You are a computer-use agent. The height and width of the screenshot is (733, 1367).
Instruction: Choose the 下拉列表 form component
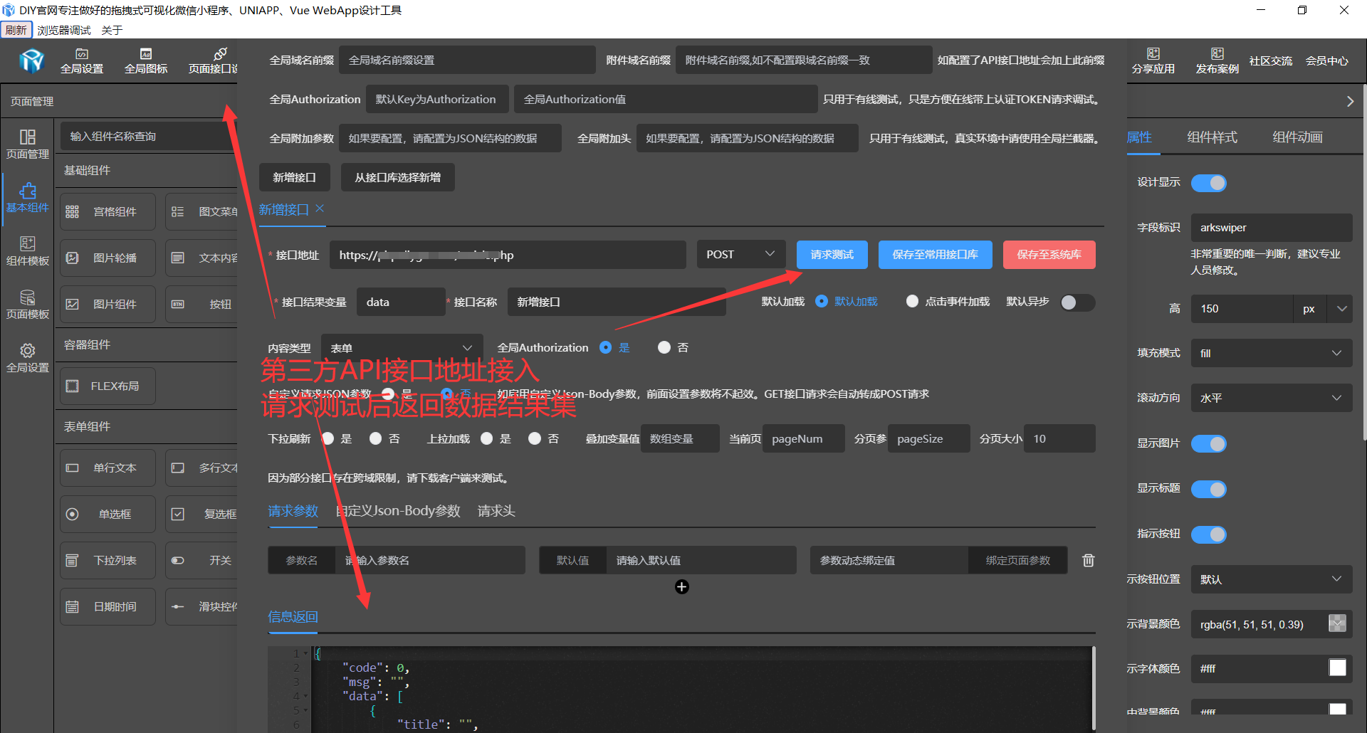pos(108,560)
